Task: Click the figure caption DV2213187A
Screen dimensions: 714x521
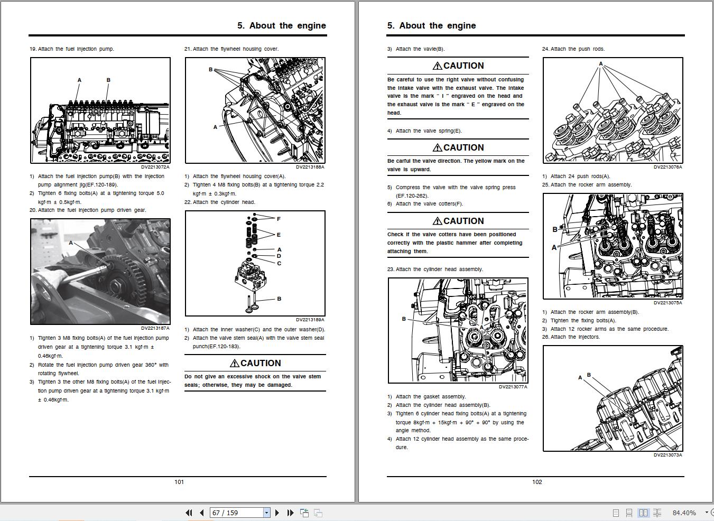Action: point(155,329)
